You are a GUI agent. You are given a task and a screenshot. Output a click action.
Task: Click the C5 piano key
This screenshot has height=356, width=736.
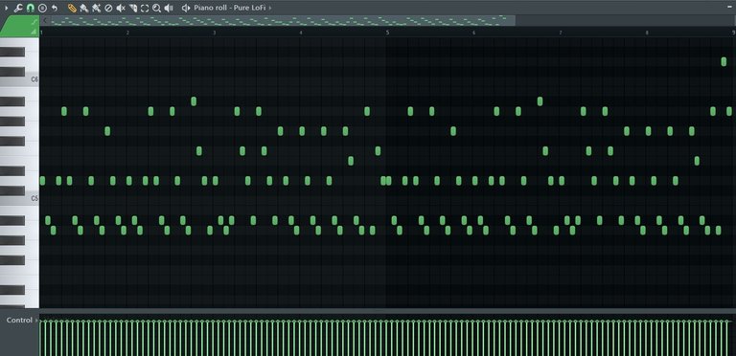pos(19,198)
